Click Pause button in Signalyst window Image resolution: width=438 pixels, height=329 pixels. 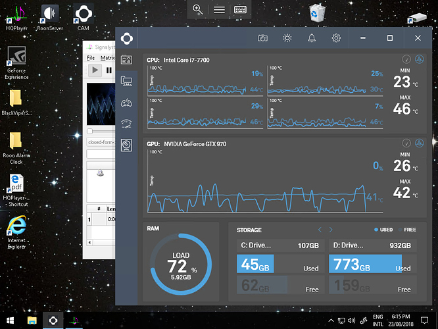click(x=109, y=70)
